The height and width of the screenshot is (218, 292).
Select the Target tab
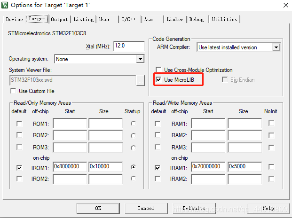[37, 19]
